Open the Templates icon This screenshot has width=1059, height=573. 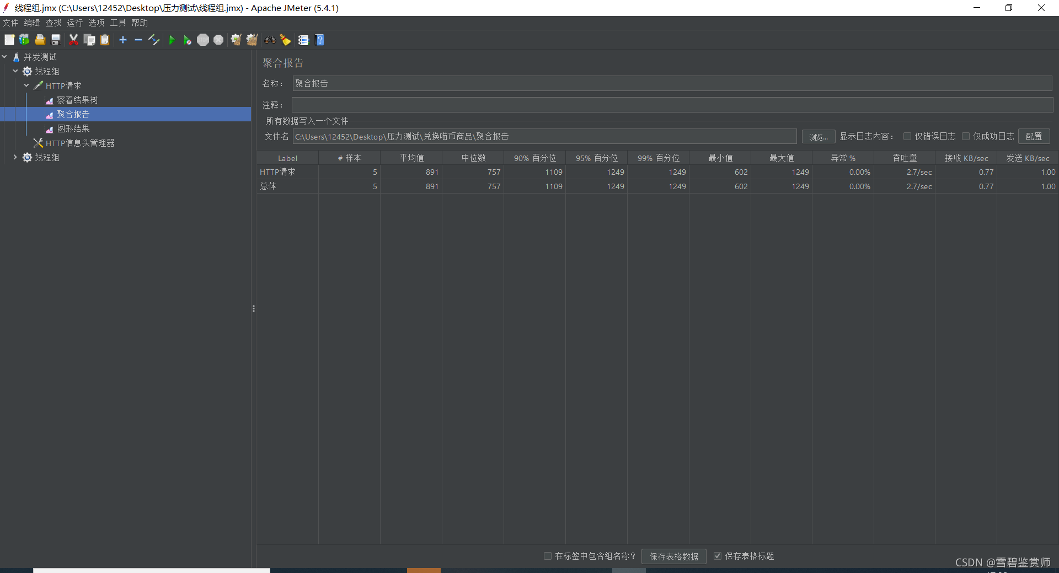click(x=24, y=40)
